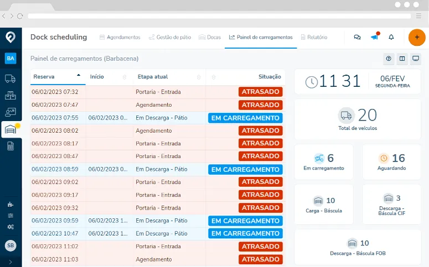Open the Carga - Báscula card

pyautogui.click(x=324, y=205)
